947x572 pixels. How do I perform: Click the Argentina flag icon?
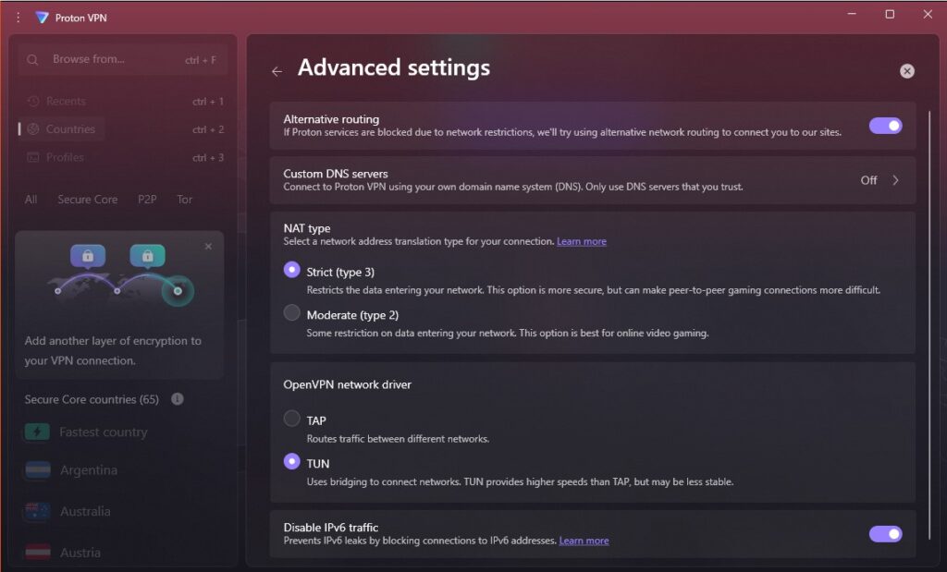[x=37, y=470]
